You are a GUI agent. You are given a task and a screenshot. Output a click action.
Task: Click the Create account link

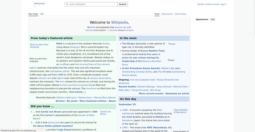click(212, 4)
